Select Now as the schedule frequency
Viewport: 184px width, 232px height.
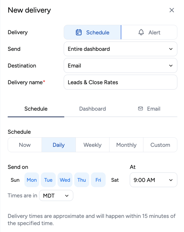[x=25, y=145]
